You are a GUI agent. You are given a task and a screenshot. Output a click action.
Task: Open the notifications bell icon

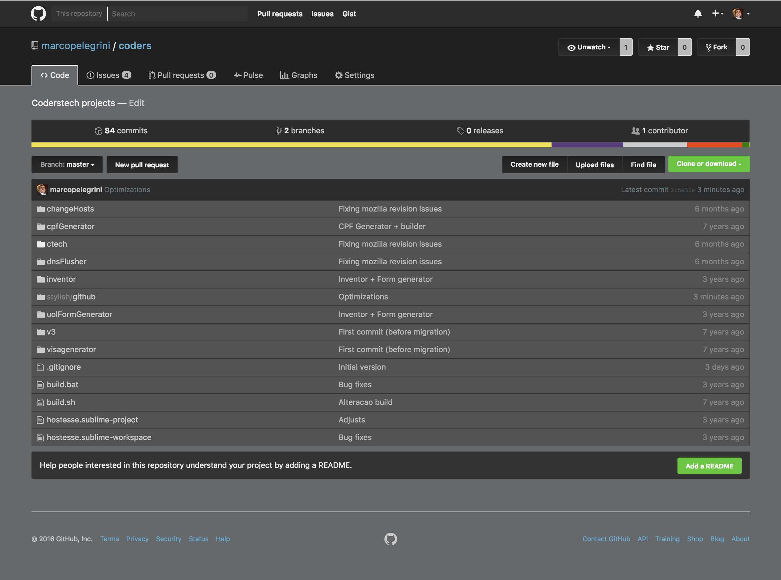pos(698,14)
